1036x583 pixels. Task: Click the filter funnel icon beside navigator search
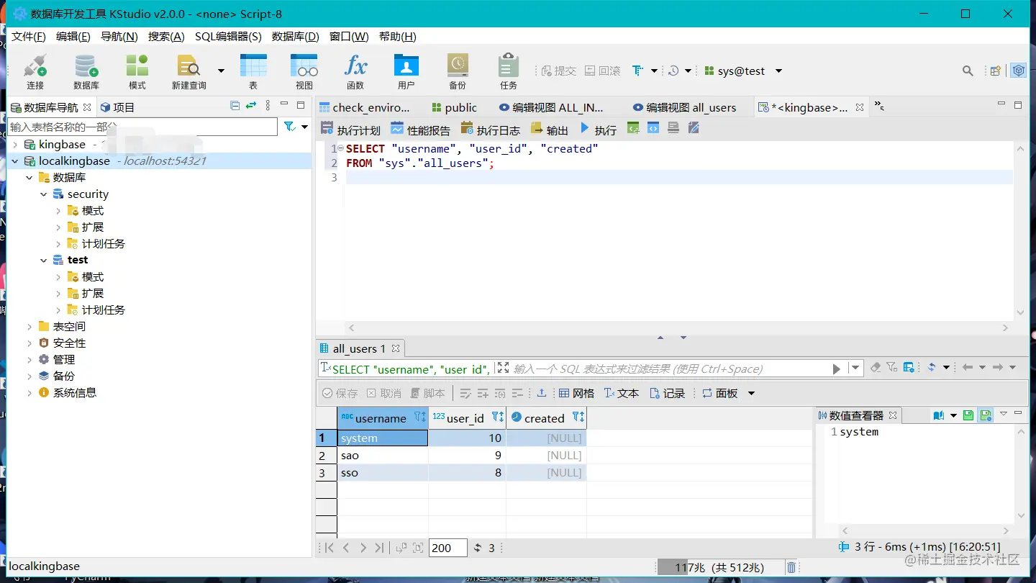click(x=289, y=127)
